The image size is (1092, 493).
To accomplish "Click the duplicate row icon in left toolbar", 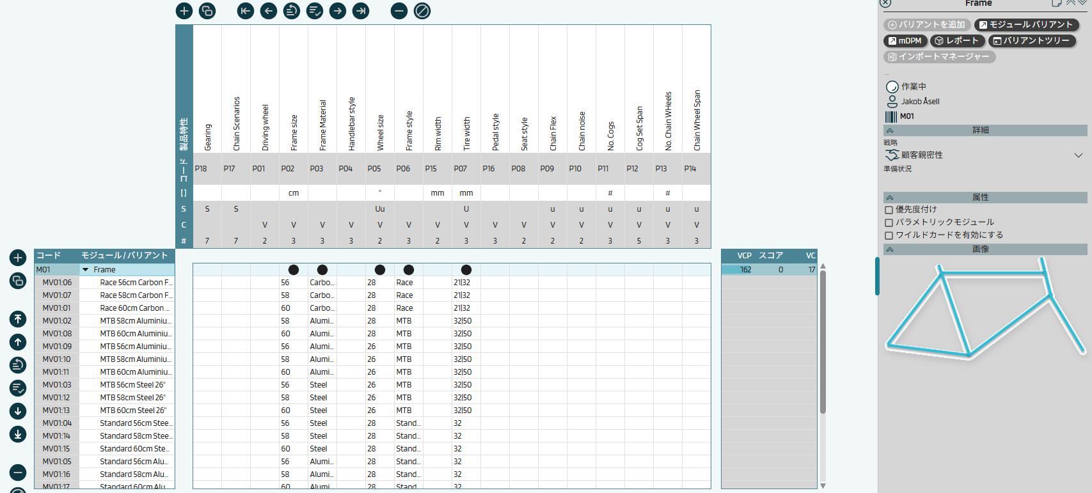I will coord(18,281).
